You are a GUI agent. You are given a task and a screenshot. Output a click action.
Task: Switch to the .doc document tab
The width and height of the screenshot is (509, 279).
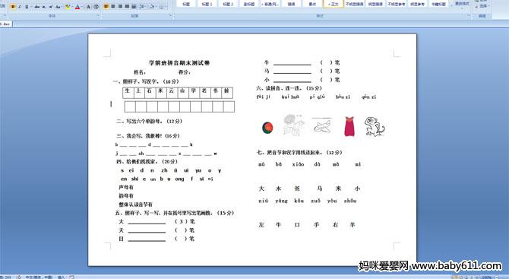tap(5, 24)
